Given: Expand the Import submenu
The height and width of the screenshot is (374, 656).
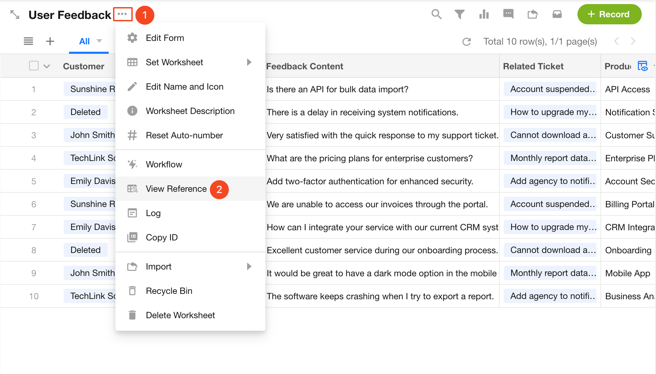Looking at the screenshot, I should click(x=249, y=266).
